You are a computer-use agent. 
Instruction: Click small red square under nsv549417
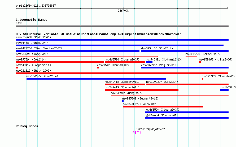click(x=17, y=68)
